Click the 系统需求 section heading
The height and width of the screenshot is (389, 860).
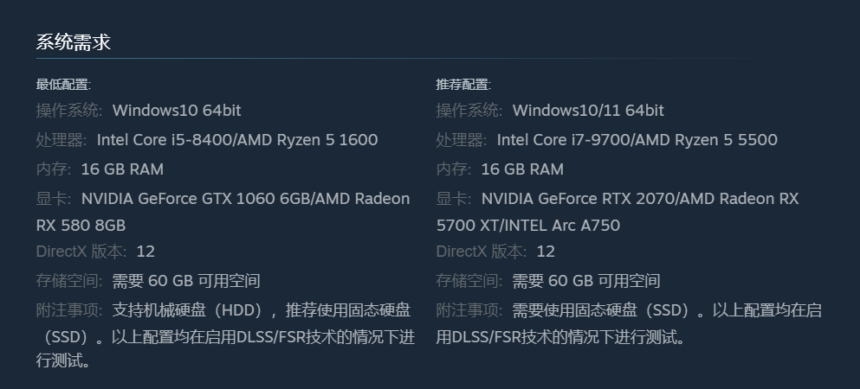coord(74,42)
